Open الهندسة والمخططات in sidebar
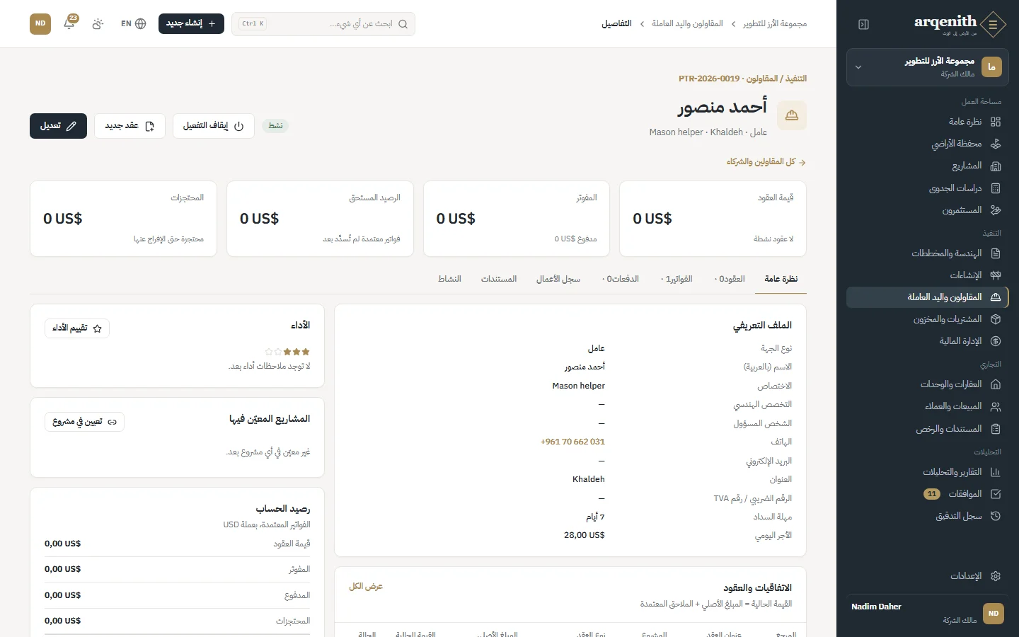The height and width of the screenshot is (637, 1019). (x=928, y=253)
